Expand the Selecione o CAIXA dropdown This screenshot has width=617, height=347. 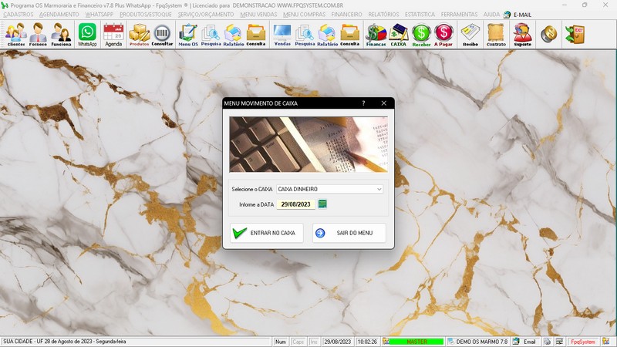tap(379, 189)
